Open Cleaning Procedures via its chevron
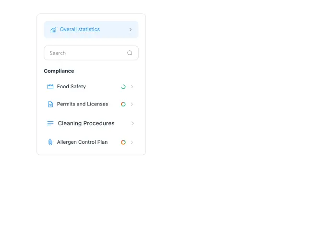Viewport: 336px width, 245px height. coord(132,123)
